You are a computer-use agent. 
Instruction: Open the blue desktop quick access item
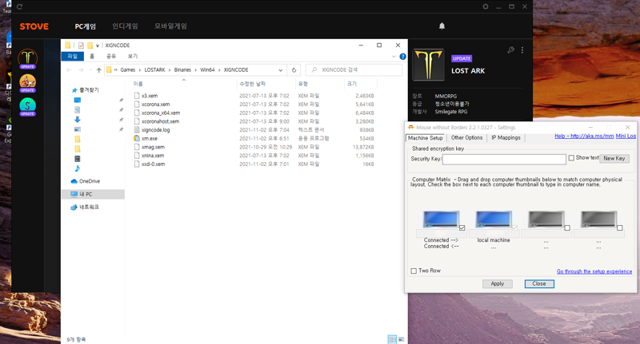(x=77, y=100)
